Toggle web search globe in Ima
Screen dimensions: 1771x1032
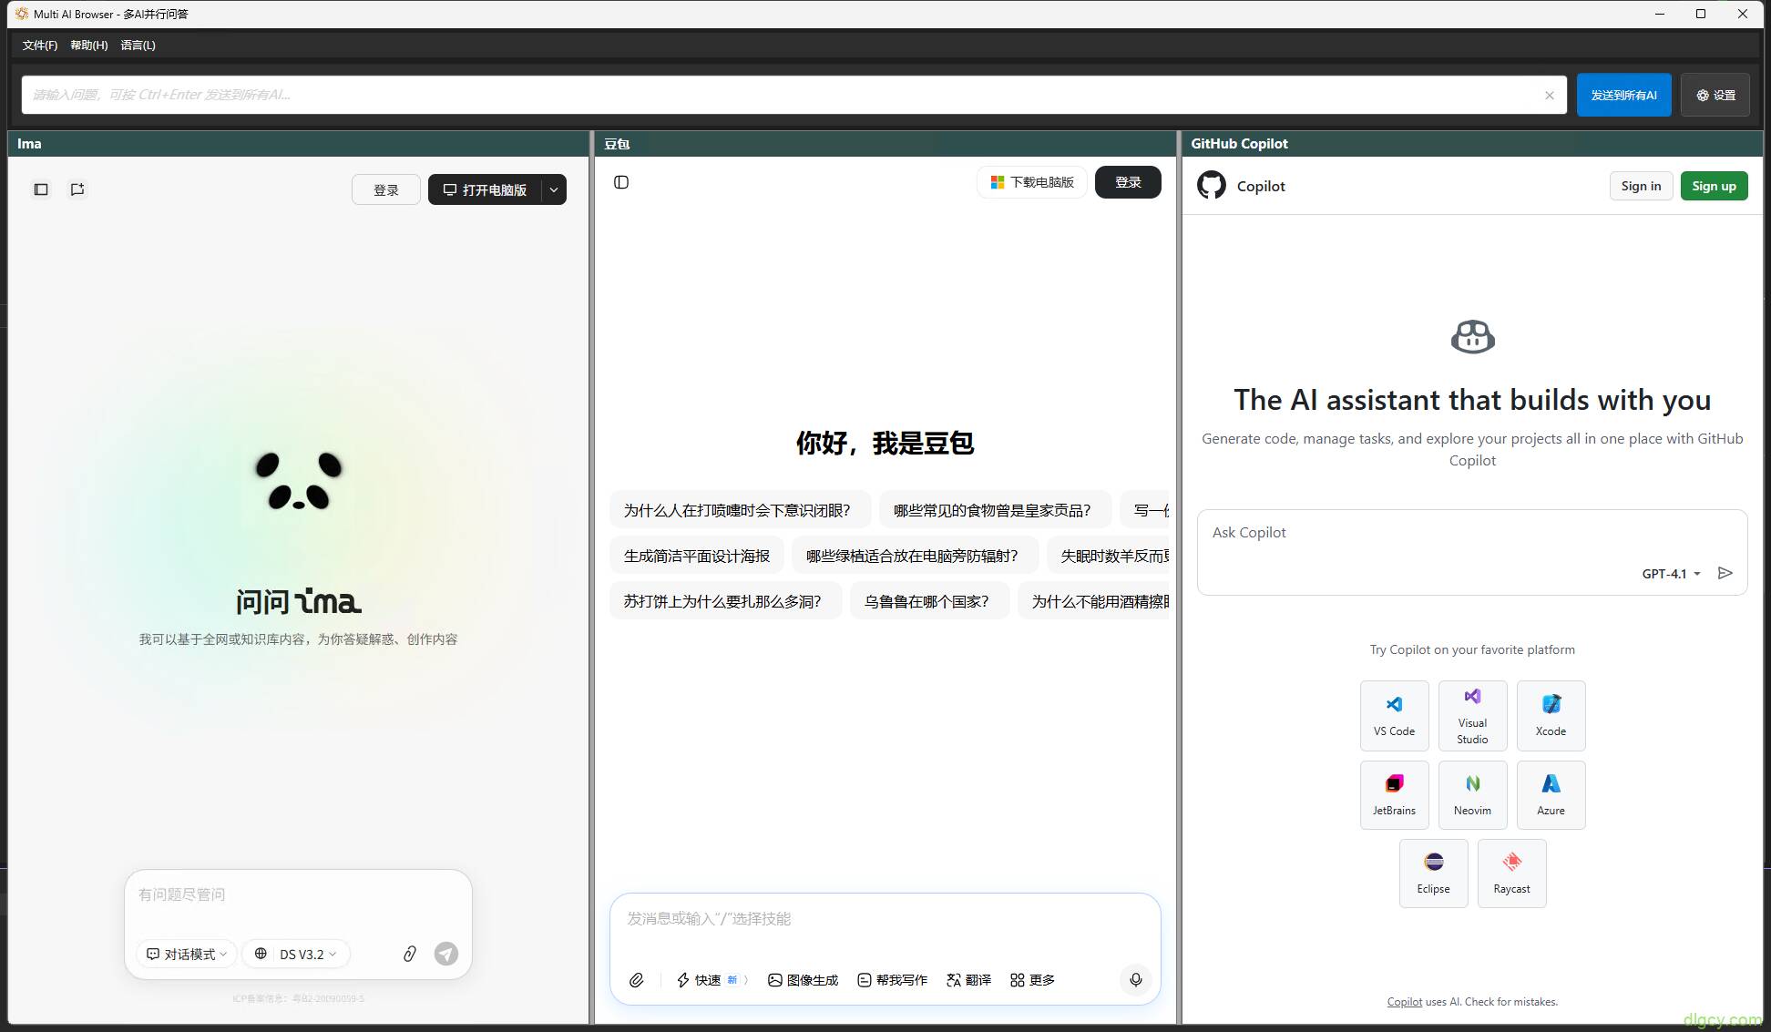[x=261, y=954]
